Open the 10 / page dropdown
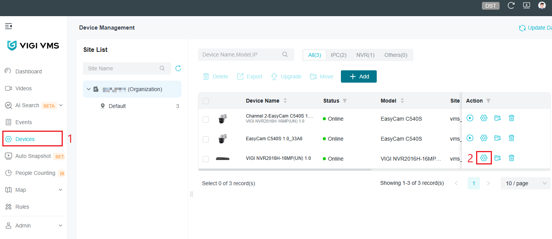The image size is (552, 239). click(525, 183)
